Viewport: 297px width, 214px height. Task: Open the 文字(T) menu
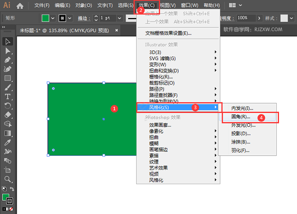[105, 5]
